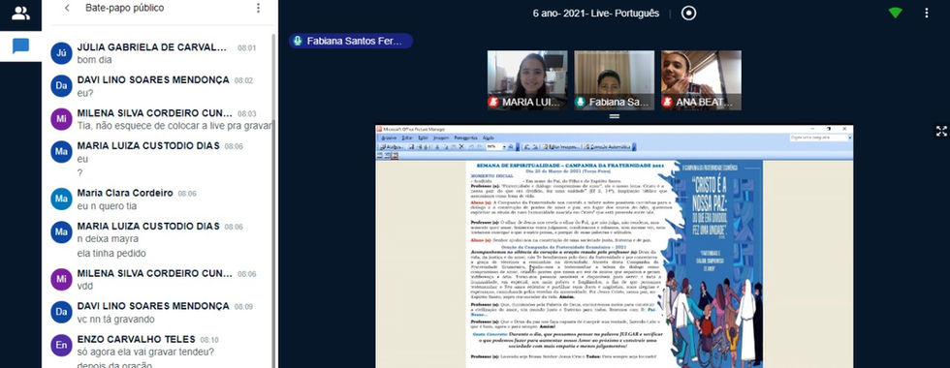950x368 pixels.
Task: Go back from Bate-papo público chat
Action: 67,8
